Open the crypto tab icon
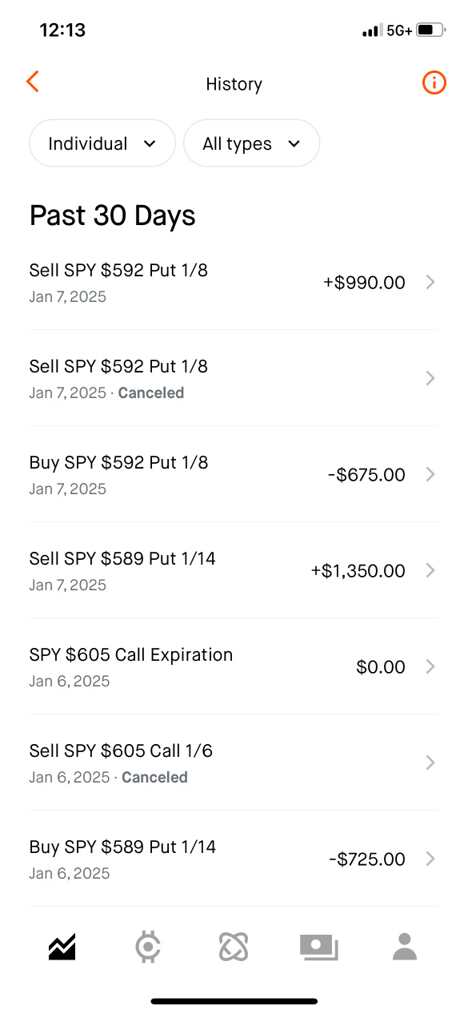This screenshot has width=468, height=1014. [x=148, y=947]
